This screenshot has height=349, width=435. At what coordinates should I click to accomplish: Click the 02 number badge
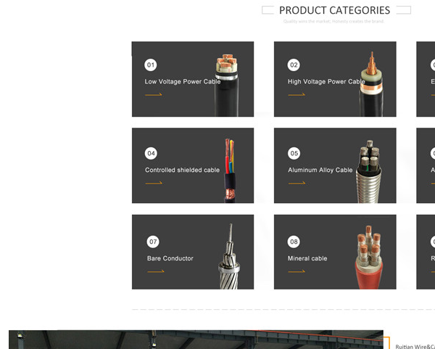coord(294,65)
